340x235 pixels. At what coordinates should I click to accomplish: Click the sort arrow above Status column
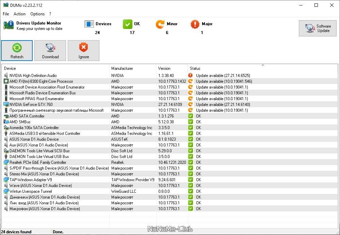[263, 65]
